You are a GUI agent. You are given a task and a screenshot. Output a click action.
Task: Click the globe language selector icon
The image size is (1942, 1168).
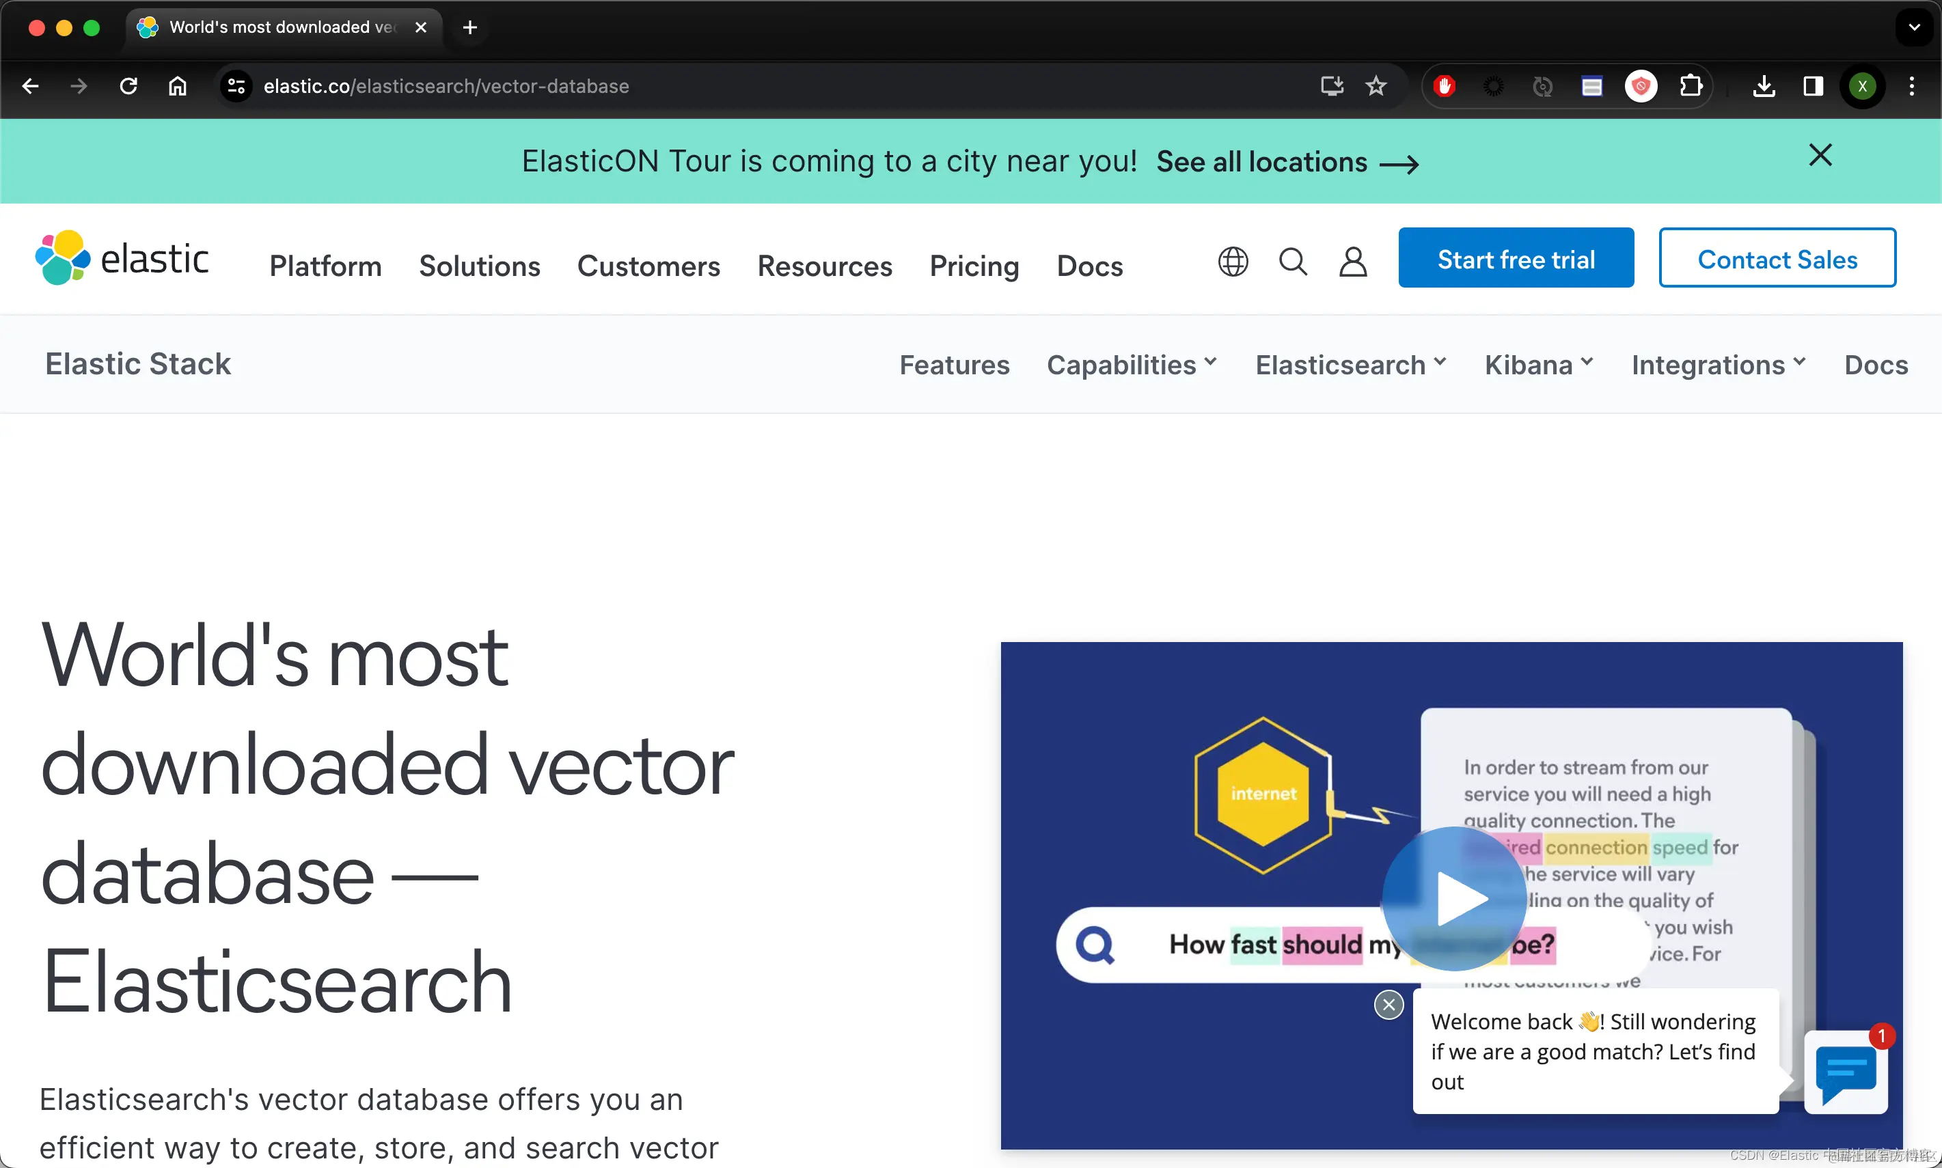1233,262
